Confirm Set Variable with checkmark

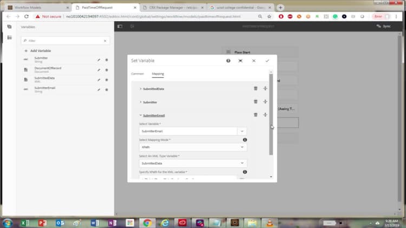[x=267, y=61]
